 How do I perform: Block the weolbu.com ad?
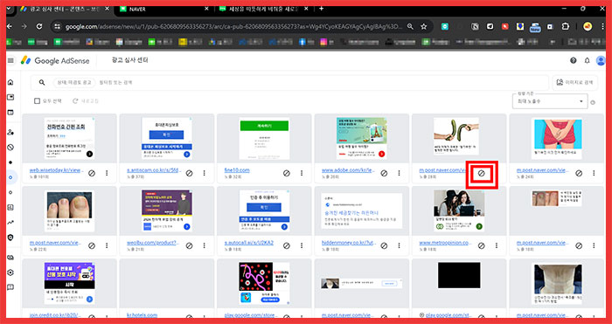[189, 245]
